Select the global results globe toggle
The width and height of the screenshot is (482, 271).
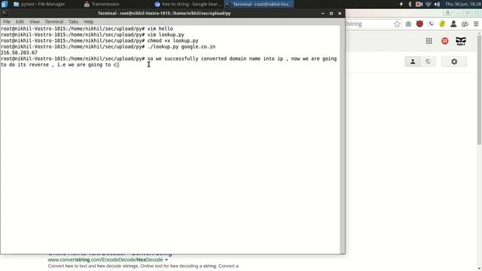click(x=428, y=62)
